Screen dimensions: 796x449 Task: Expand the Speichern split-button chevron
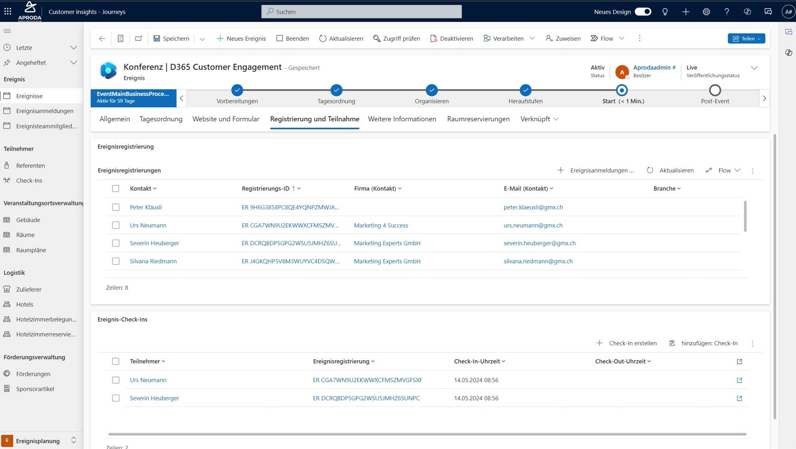[202, 38]
